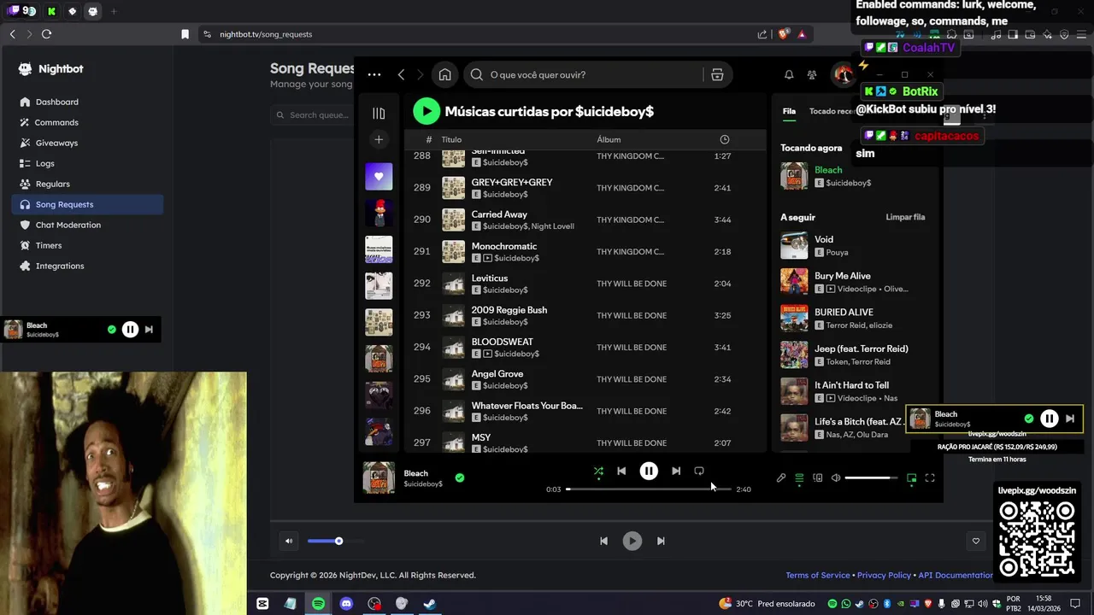Select track 'GREY+GREY+GREY'
Image resolution: width=1094 pixels, height=615 pixels.
585,188
